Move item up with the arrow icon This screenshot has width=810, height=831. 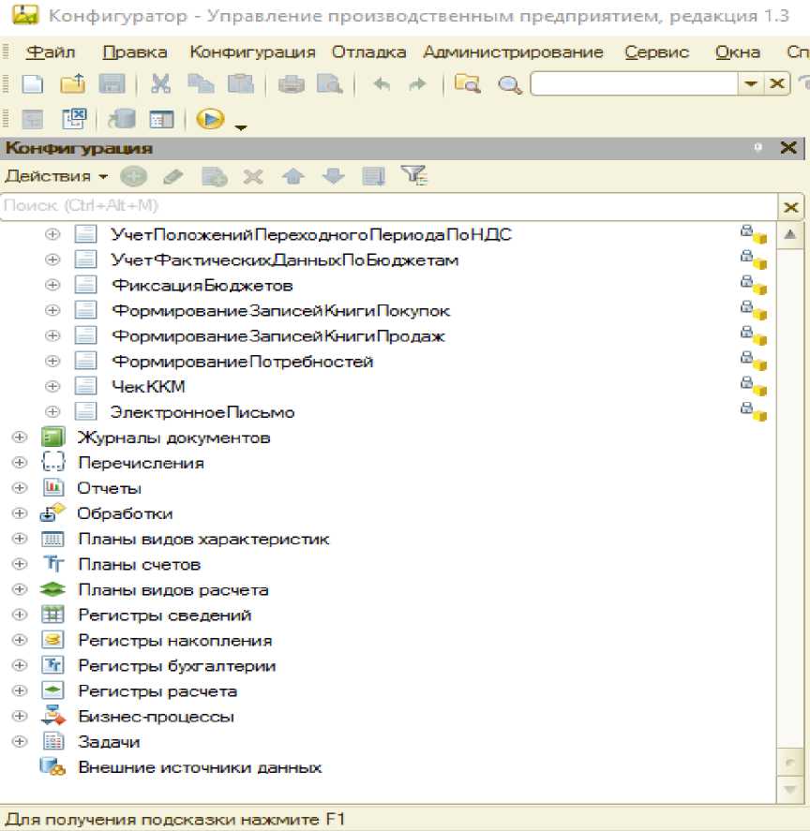coord(293,176)
